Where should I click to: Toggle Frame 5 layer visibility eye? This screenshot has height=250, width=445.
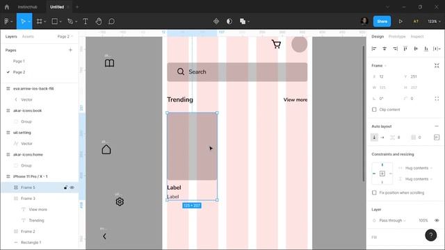(72, 187)
